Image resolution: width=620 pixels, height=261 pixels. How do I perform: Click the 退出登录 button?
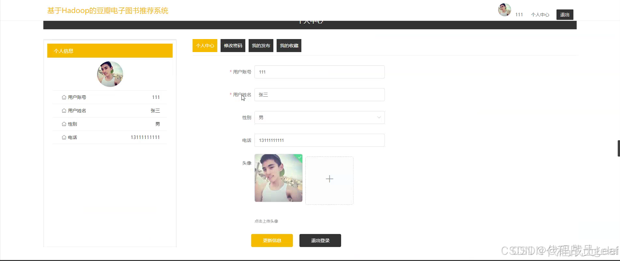(x=320, y=240)
